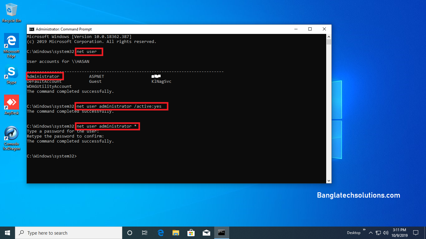Start a Cortana voice search

[x=130, y=232]
